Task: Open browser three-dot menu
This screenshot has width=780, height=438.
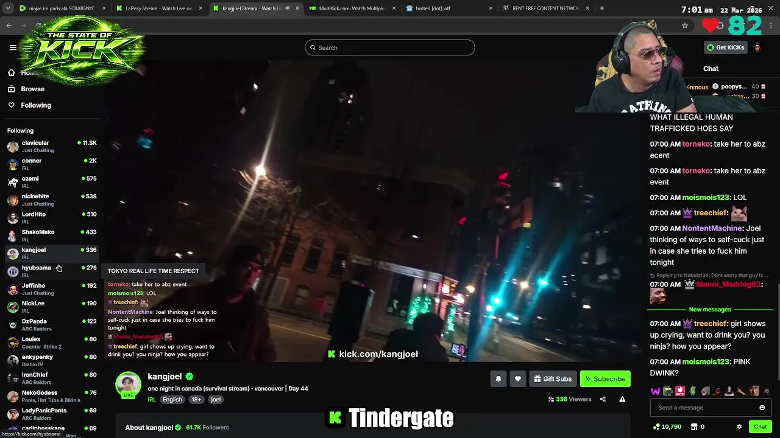Action: coord(771,26)
